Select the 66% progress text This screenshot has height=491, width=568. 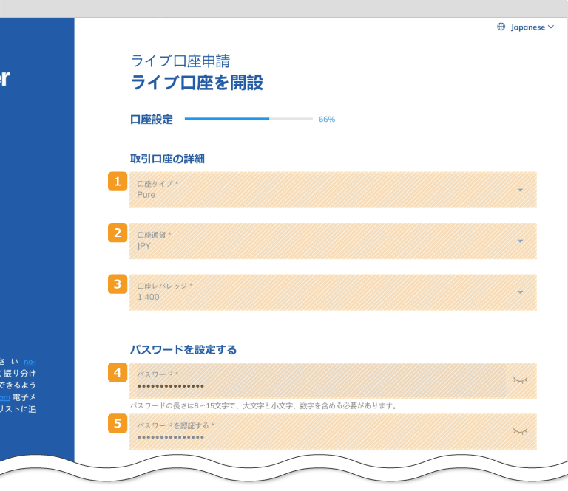327,120
